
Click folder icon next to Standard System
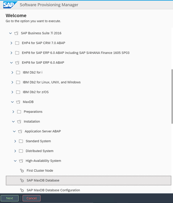click(x=21, y=141)
